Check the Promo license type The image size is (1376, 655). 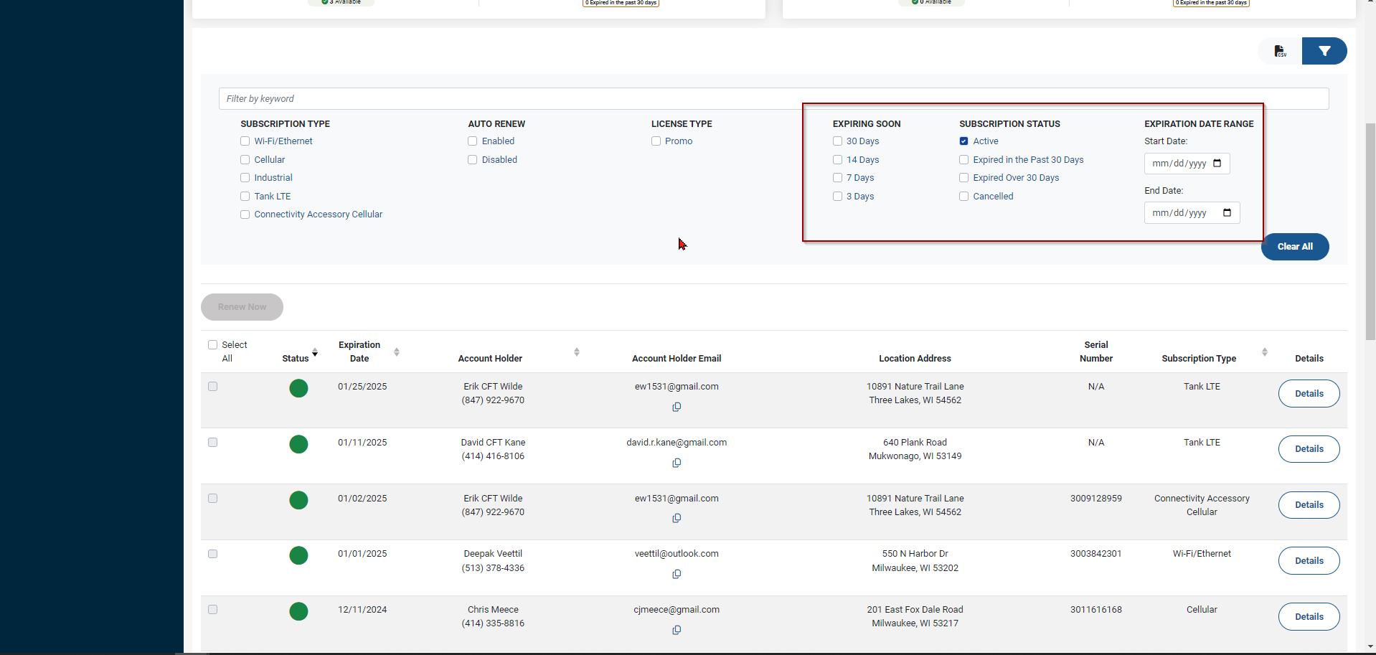656,141
